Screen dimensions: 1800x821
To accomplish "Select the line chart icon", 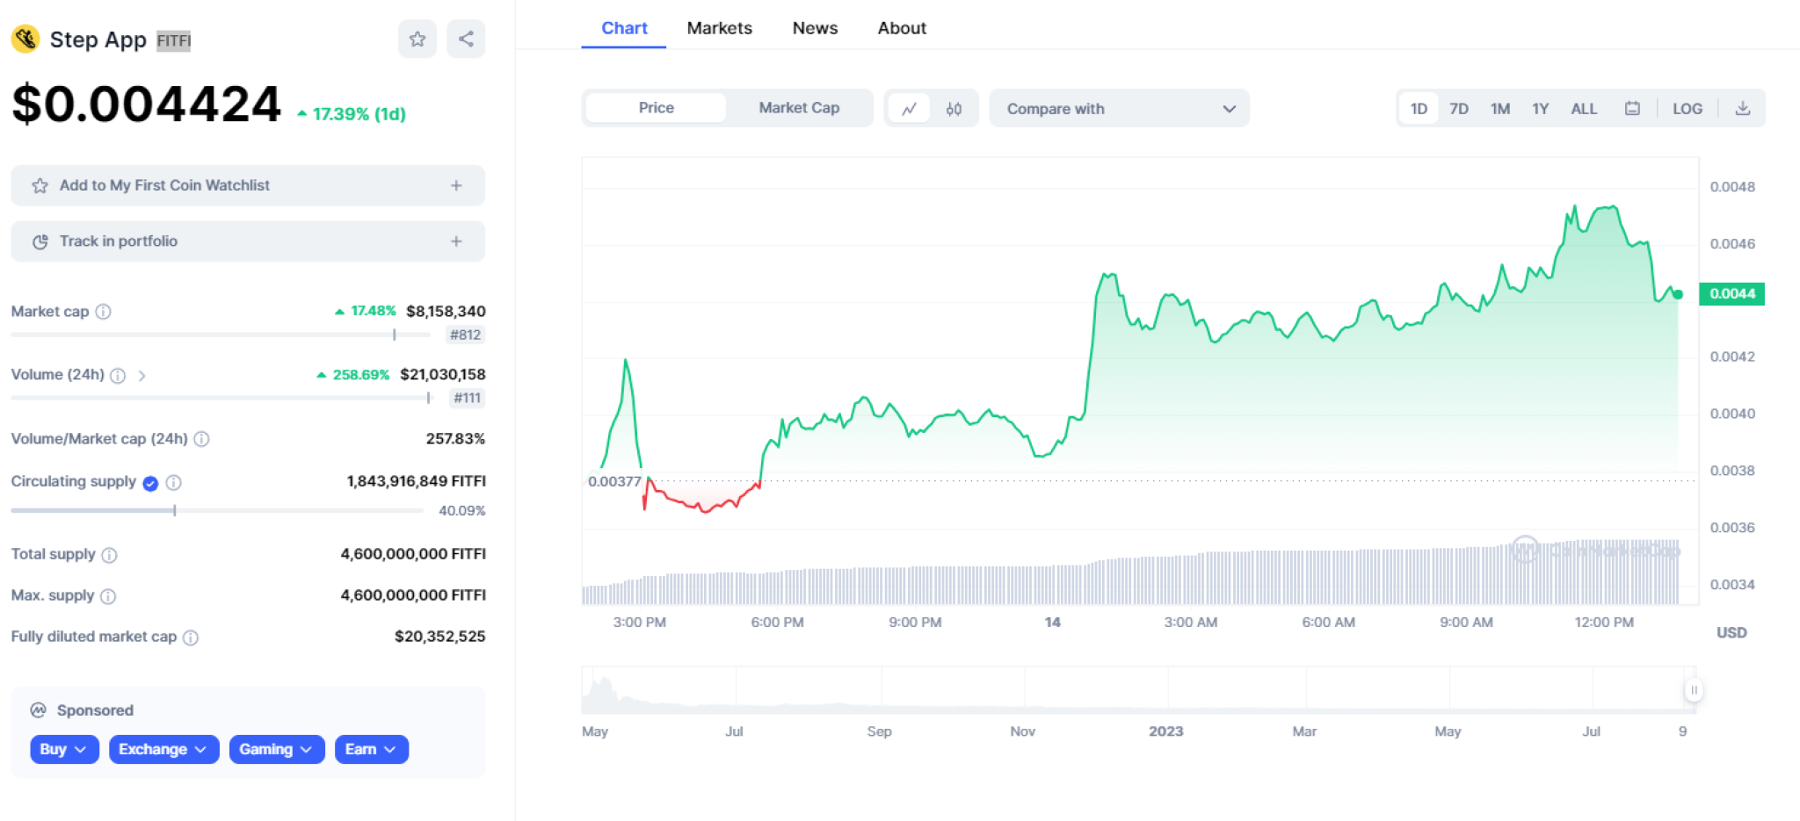I will pos(910,108).
